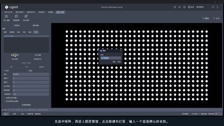Image resolution: width=224 pixels, height=126 pixels.
Task: Click the new file icon in the title bar
Action: click(x=175, y=7)
